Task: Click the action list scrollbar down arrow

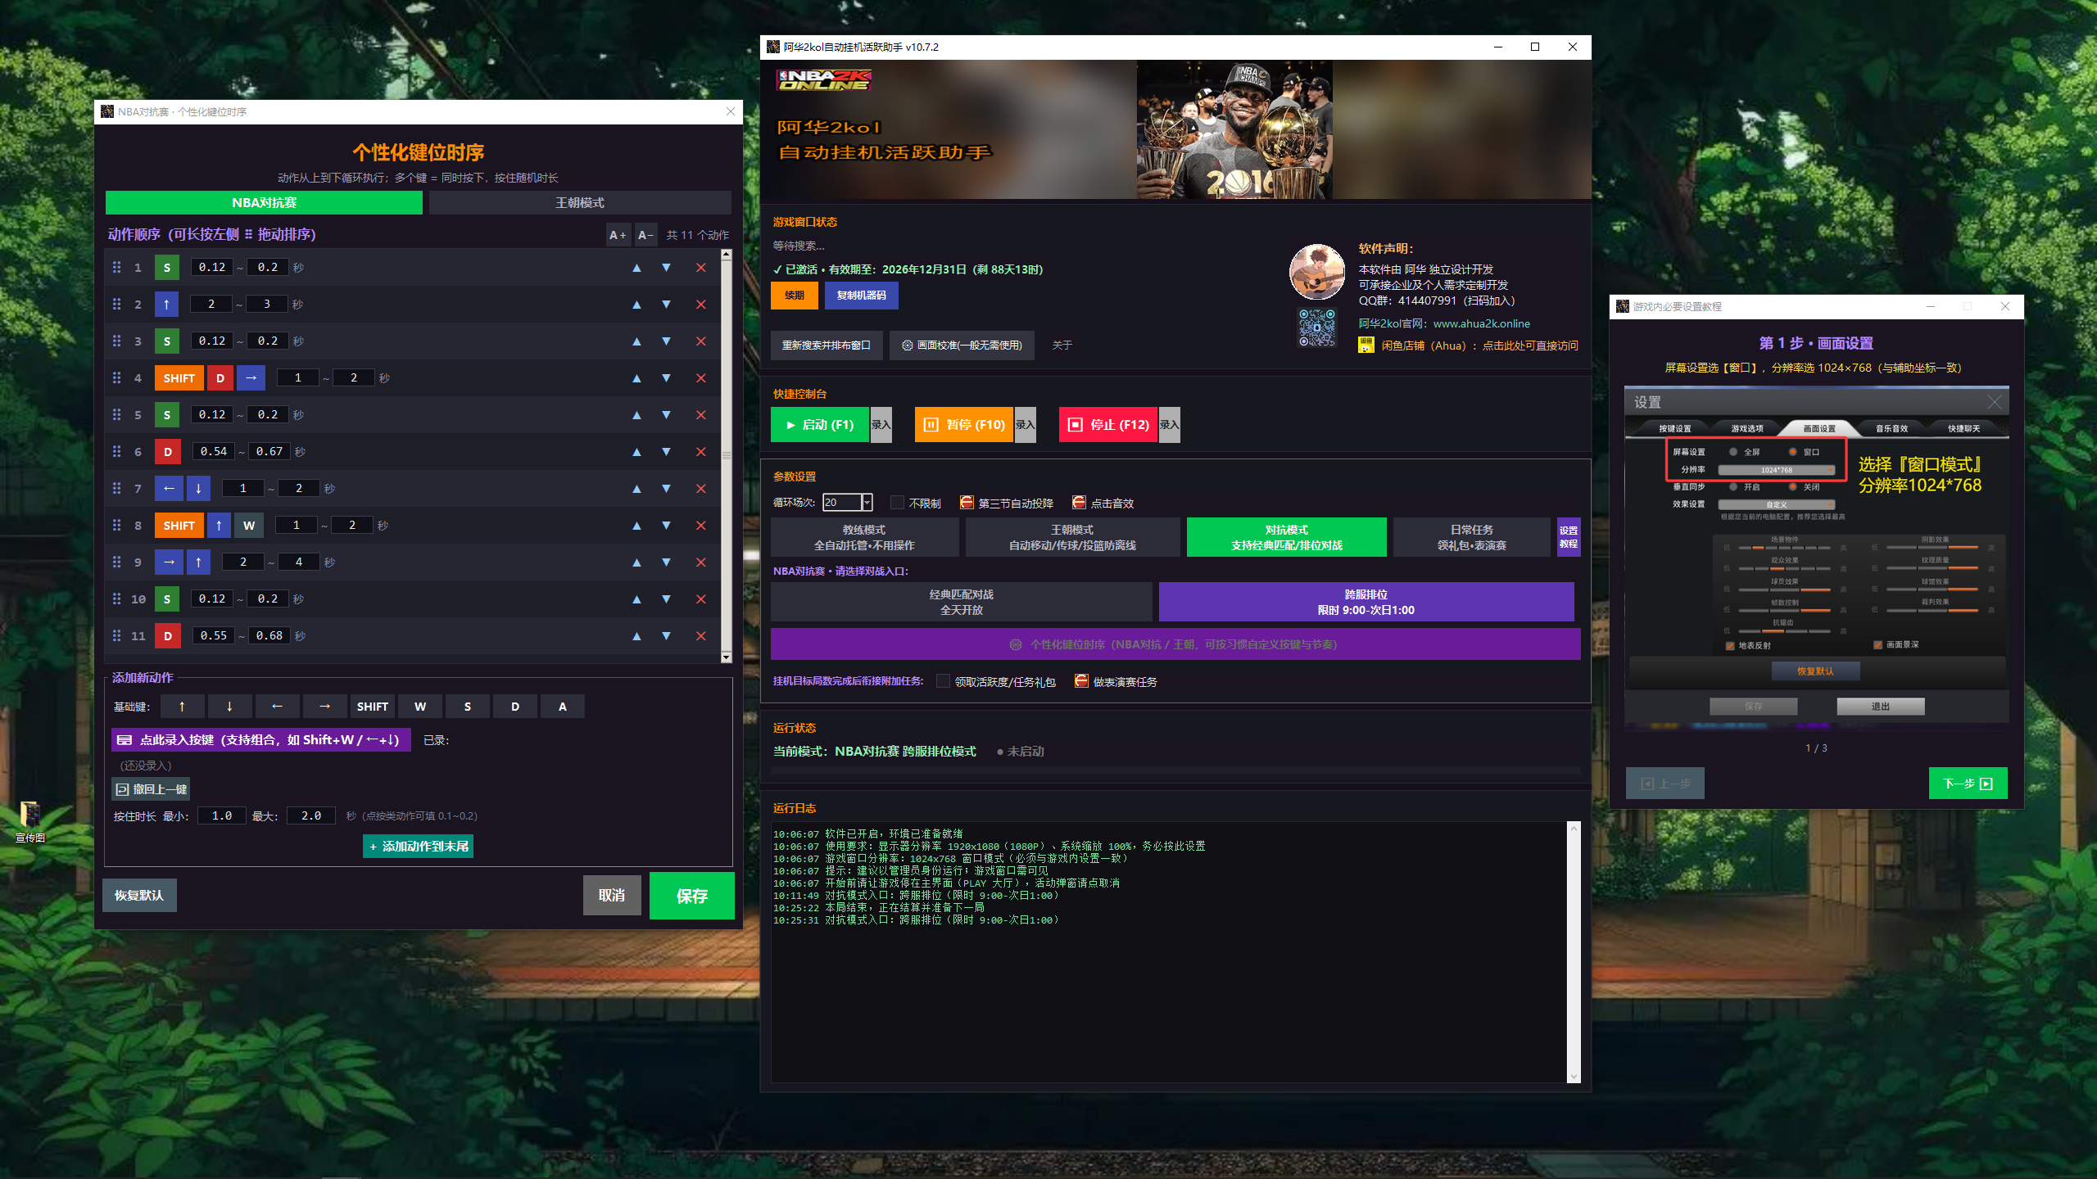Action: [726, 657]
